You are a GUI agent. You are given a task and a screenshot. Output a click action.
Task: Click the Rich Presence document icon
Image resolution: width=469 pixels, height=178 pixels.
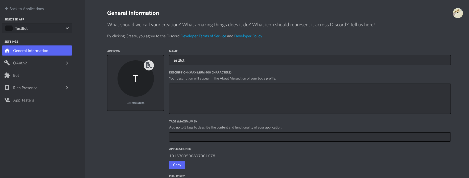(7, 88)
